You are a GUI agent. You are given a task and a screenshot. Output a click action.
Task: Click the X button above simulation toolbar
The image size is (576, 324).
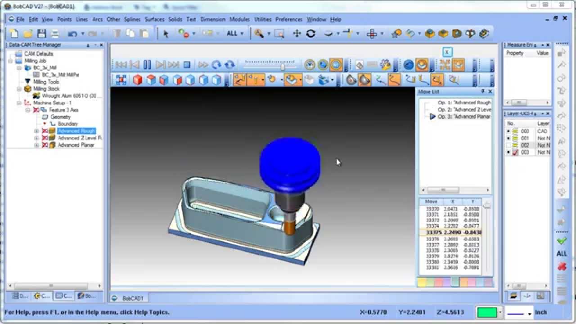(447, 52)
